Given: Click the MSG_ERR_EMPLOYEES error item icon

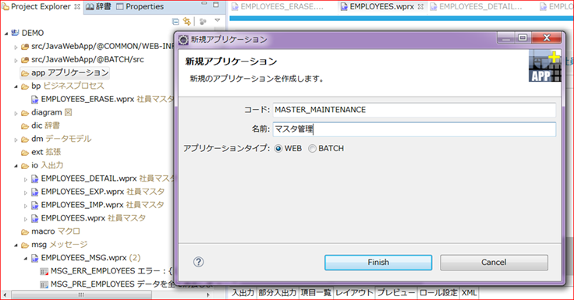Looking at the screenshot, I should pos(44,271).
